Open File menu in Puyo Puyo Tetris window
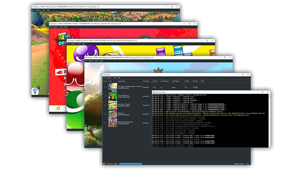 click(x=68, y=44)
